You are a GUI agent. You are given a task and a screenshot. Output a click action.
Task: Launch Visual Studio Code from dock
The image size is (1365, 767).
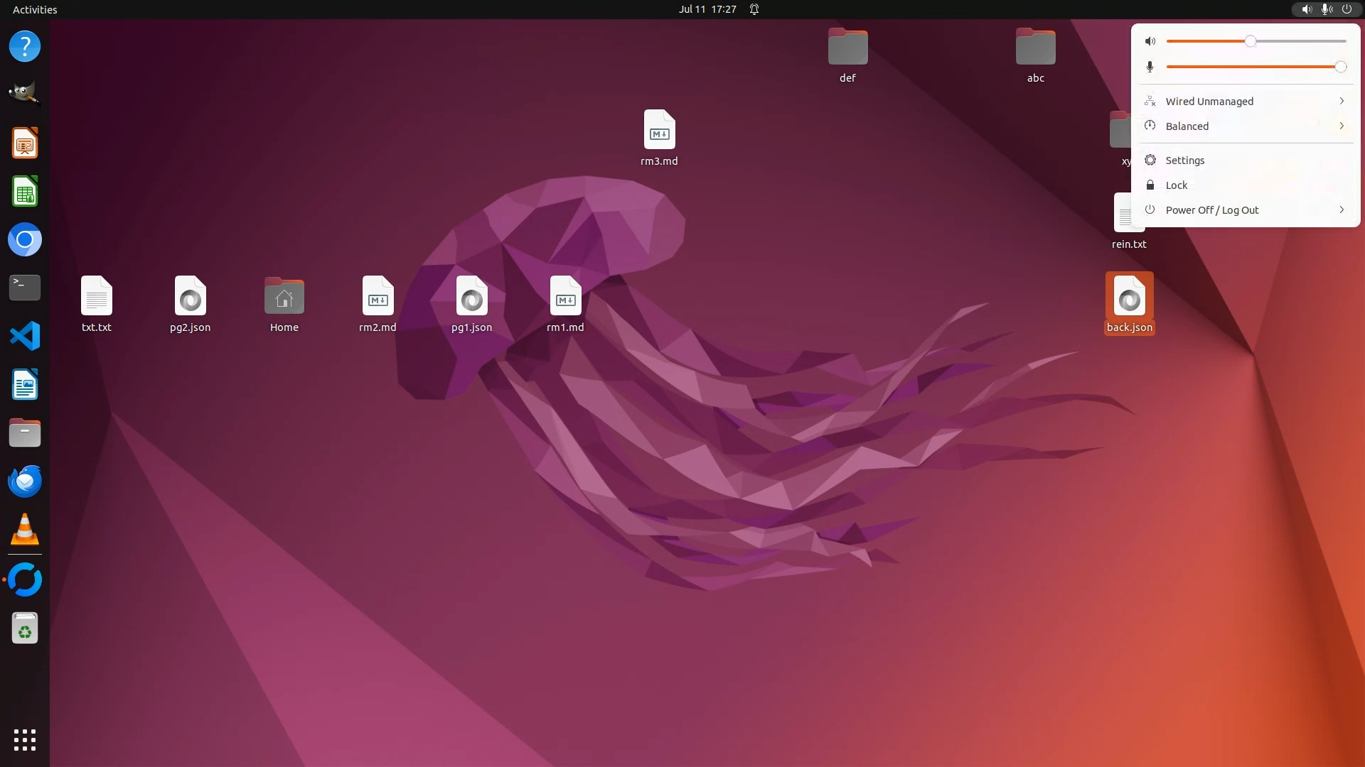24,336
